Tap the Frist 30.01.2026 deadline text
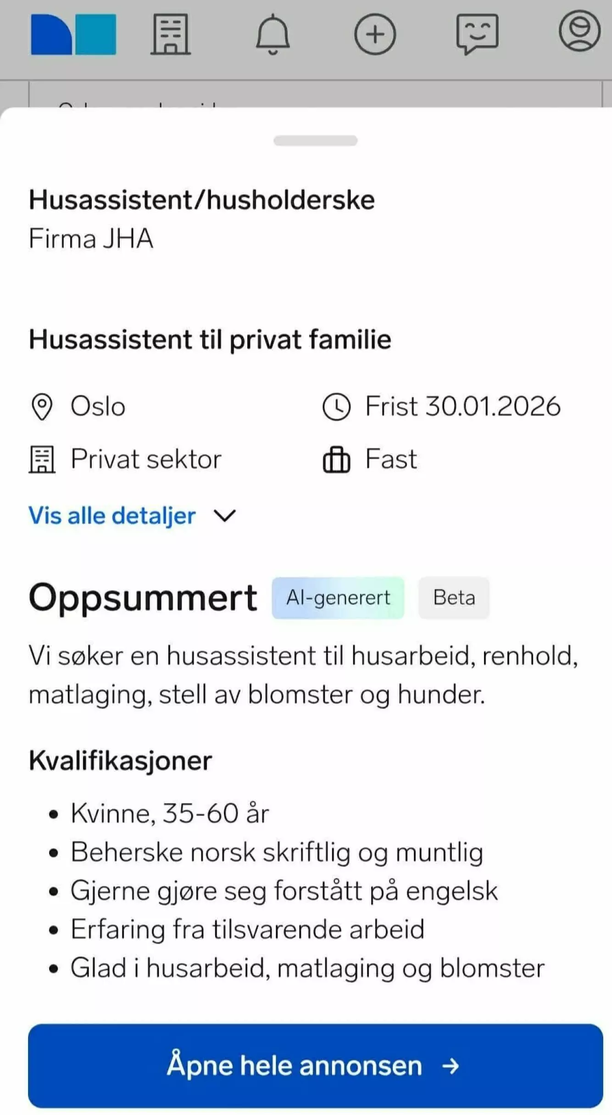The image size is (612, 1115). click(462, 407)
